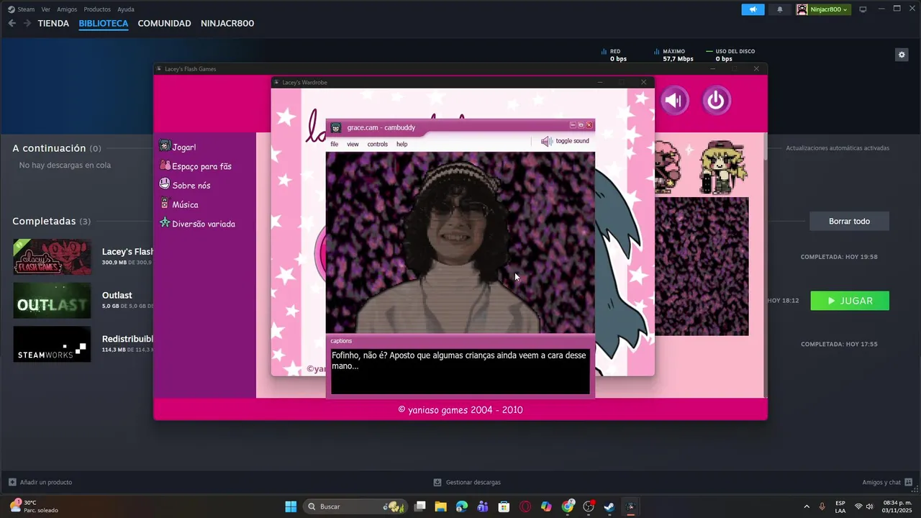Viewport: 921px width, 518px height.
Task: Click the static noise panel
Action: pyautogui.click(x=702, y=266)
